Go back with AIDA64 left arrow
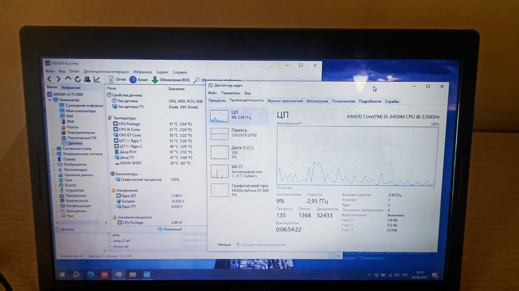 point(49,79)
